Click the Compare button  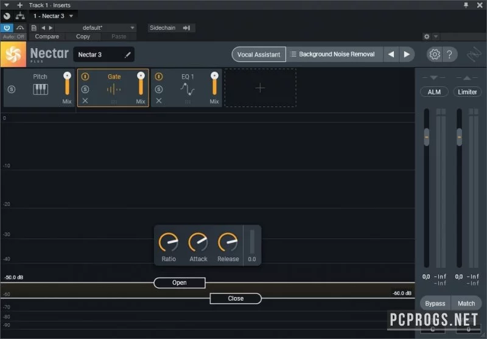[x=47, y=37]
